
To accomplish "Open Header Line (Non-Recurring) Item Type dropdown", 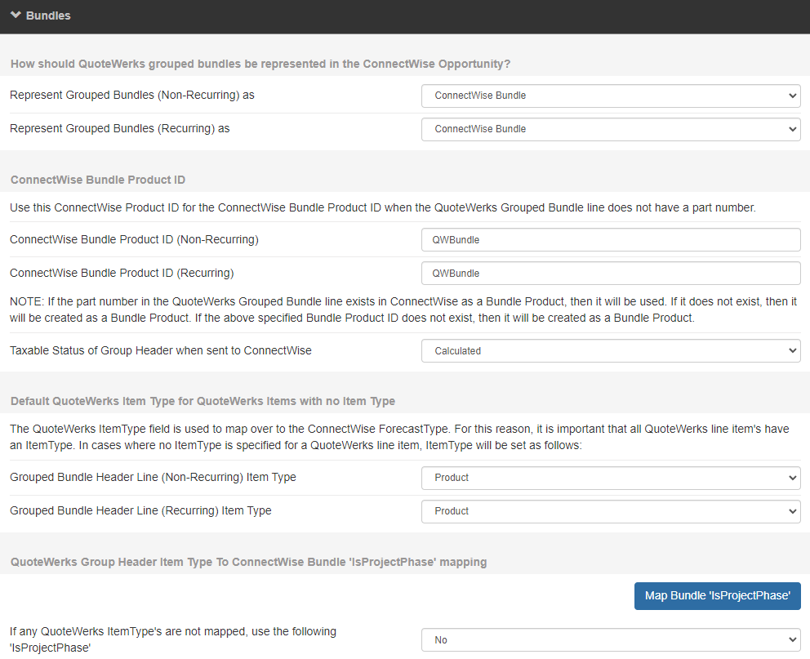I will tap(610, 478).
